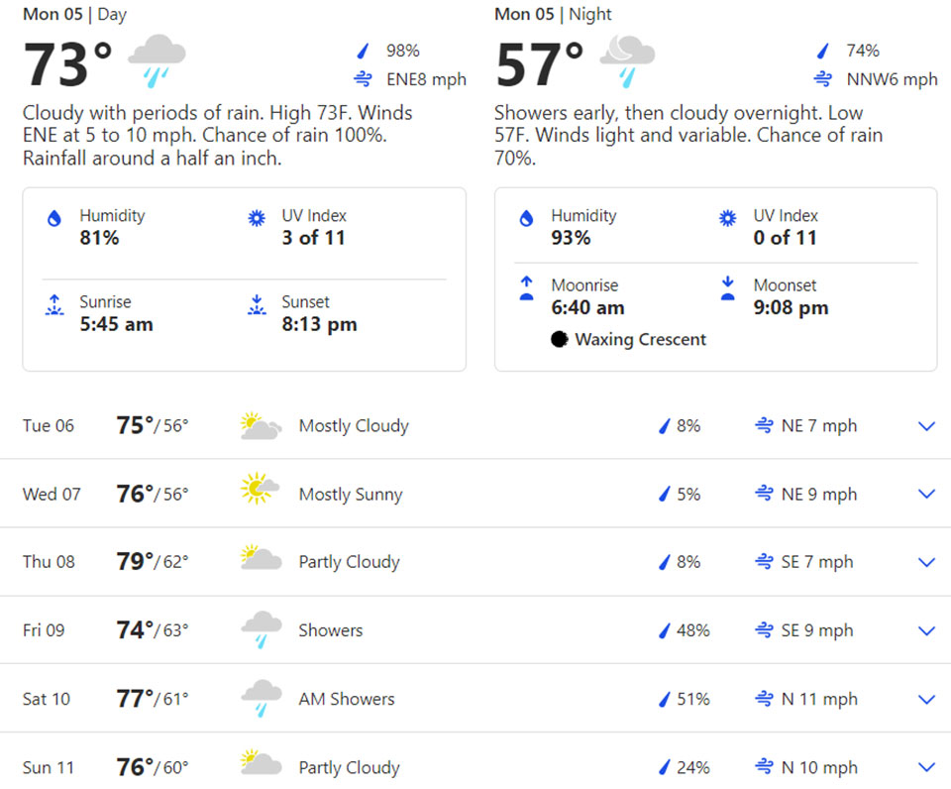Show Sat 10 AM Showers details
This screenshot has height=789, width=951.
926,699
